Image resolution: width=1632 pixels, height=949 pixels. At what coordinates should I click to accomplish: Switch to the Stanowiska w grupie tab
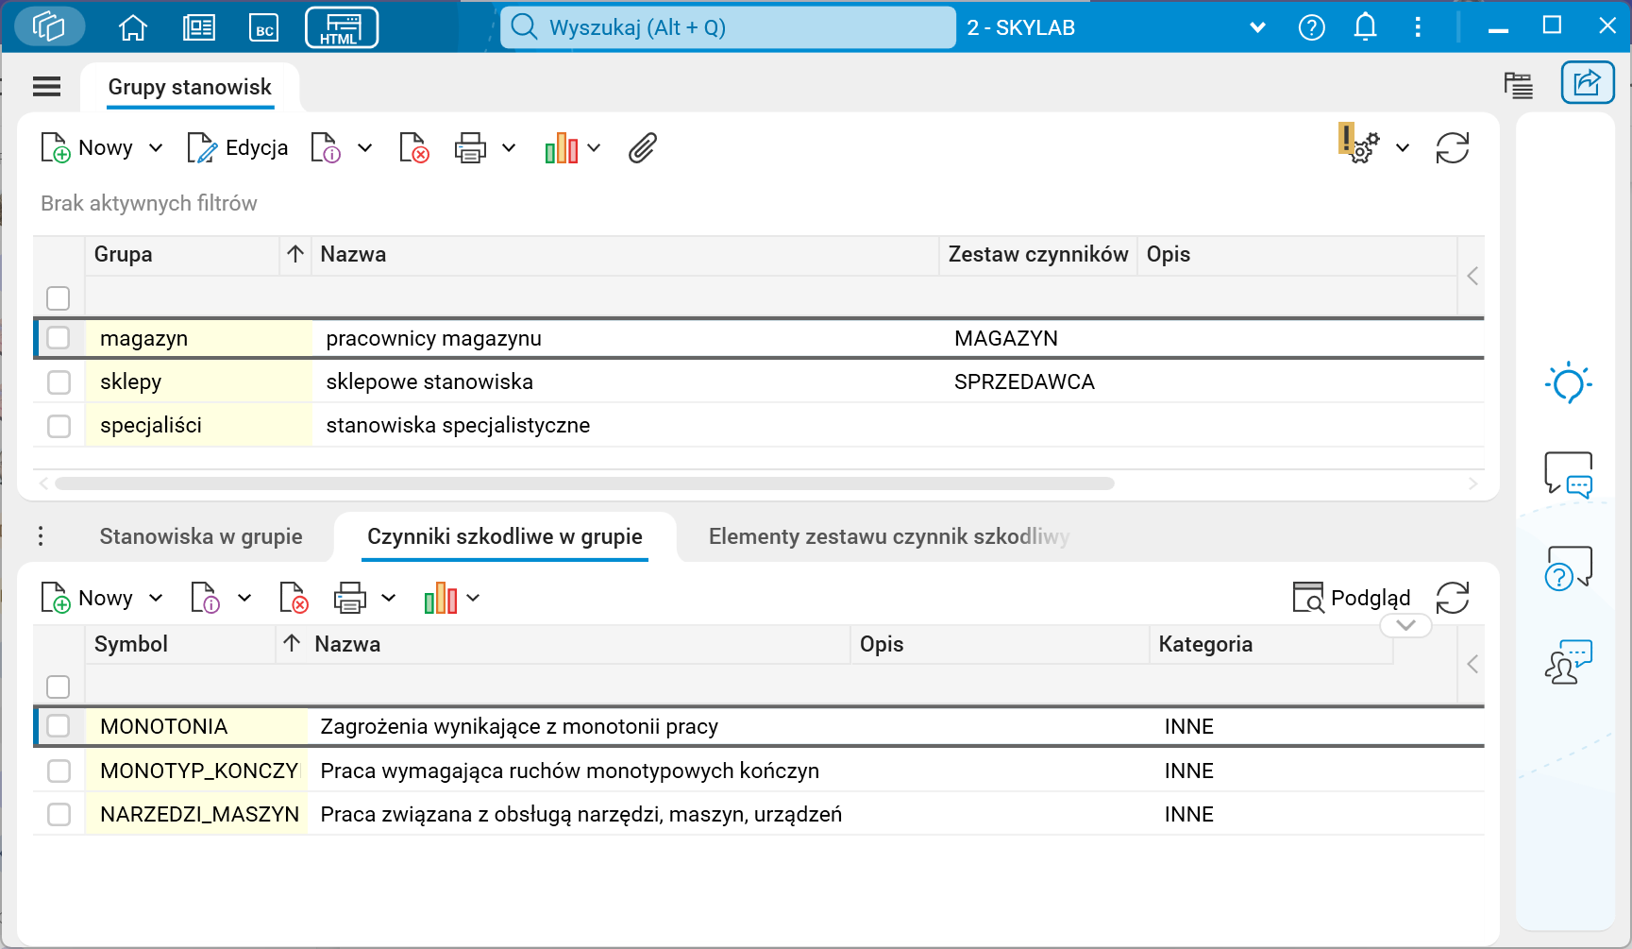(x=200, y=536)
